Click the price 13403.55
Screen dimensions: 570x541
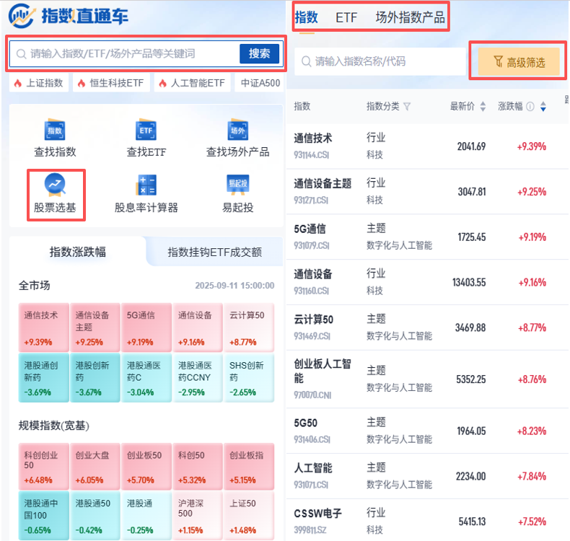(469, 282)
